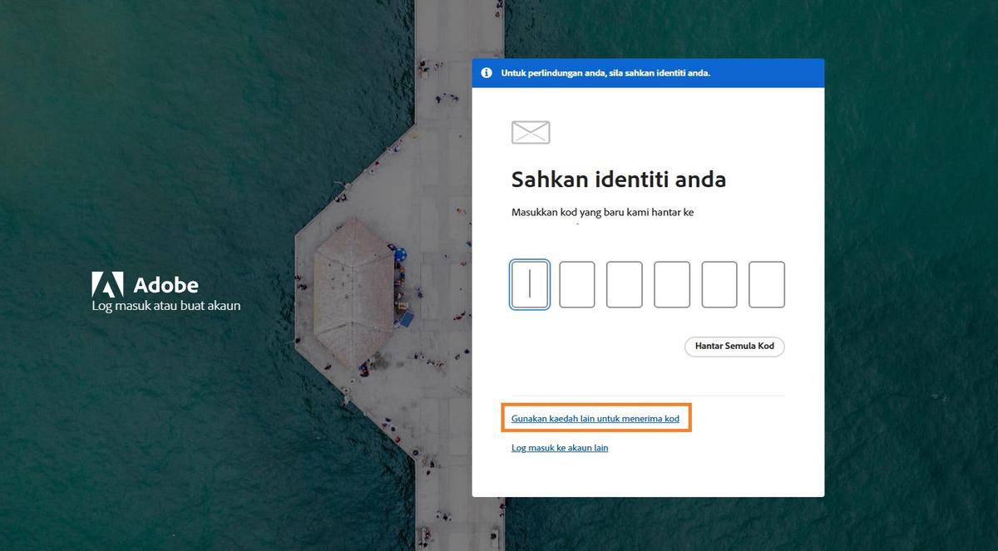Click the fifth verification code box
998x551 pixels.
[719, 283]
